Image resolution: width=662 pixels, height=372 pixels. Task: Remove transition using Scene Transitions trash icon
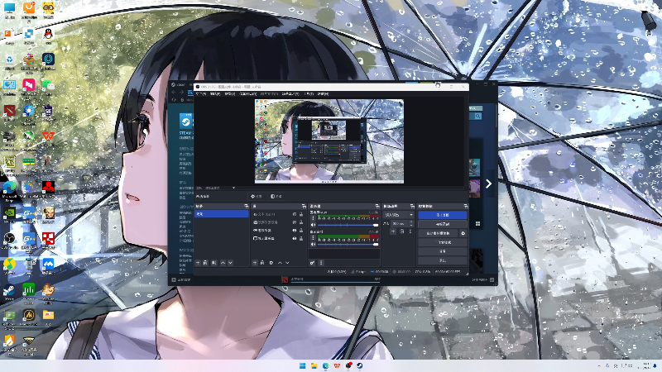tap(401, 231)
